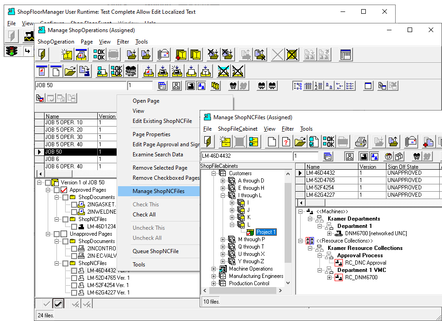Viewport: 442px width, 321px height.
Task: Click the ShopNCFiles list scroll-left arrow
Action: (x=302, y=203)
